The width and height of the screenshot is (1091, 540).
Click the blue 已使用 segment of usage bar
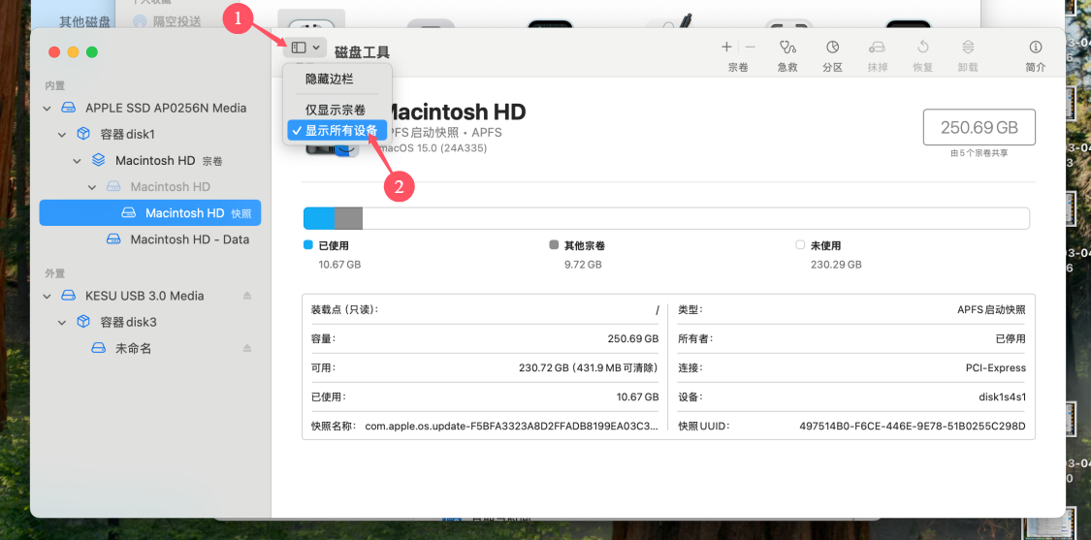click(x=319, y=218)
